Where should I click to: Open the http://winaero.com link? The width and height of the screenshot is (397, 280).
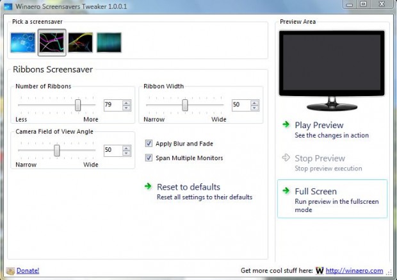tap(355, 271)
